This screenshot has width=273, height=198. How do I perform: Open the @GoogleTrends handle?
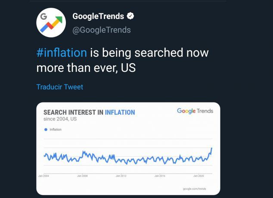click(102, 30)
